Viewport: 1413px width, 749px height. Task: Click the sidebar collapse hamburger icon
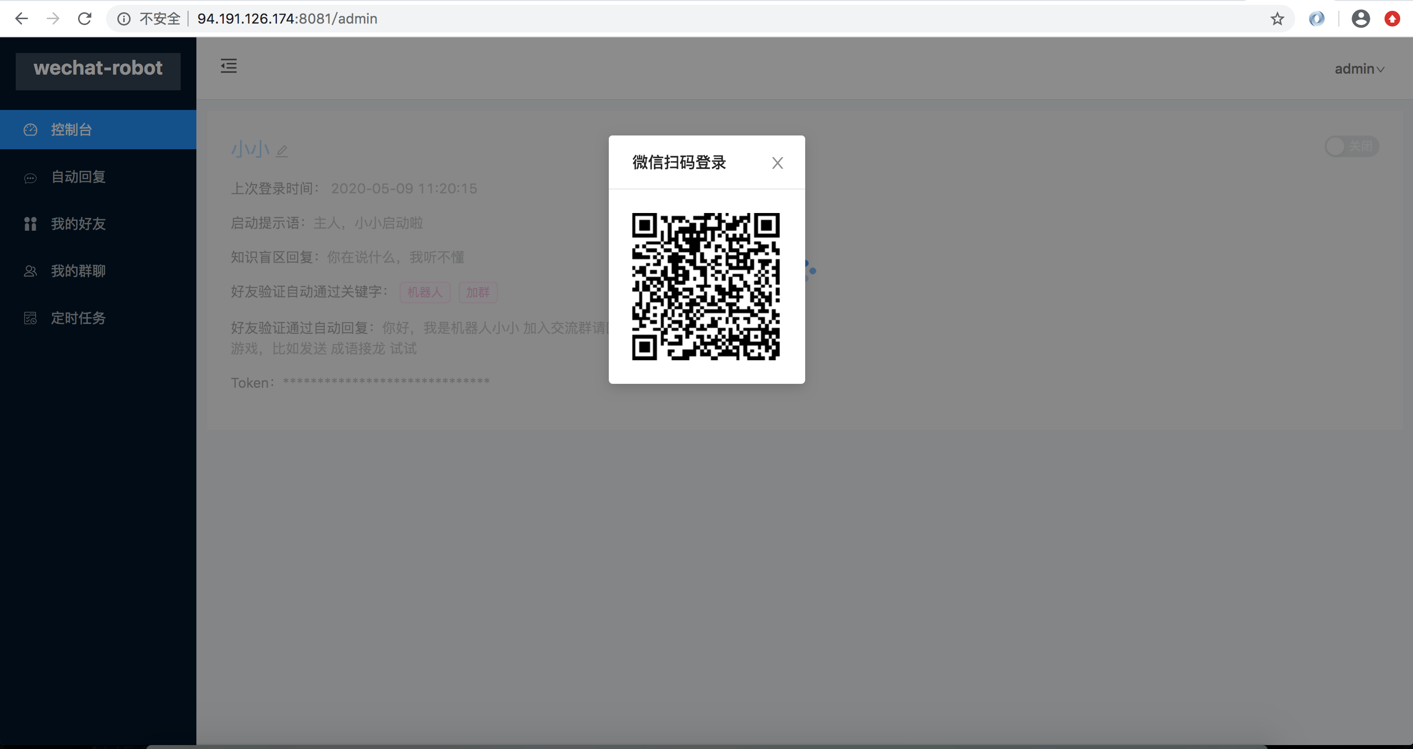[228, 66]
